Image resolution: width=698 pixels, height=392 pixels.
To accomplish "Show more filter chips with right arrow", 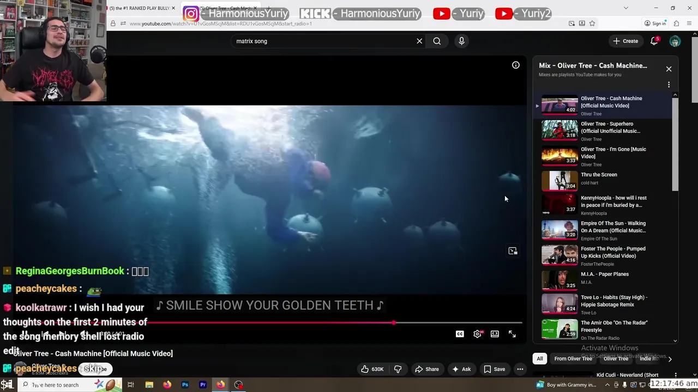I will point(670,359).
